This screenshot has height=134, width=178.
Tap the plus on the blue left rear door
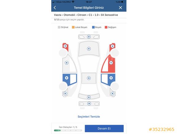67,78
